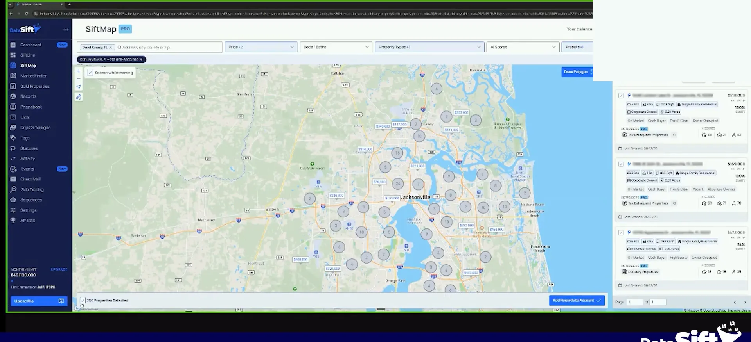Image resolution: width=751 pixels, height=342 pixels.
Task: Click the map locate-me arrow icon
Action: tap(79, 87)
